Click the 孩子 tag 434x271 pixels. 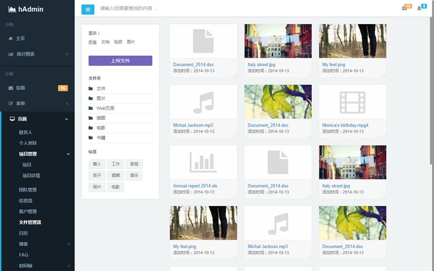(97, 175)
